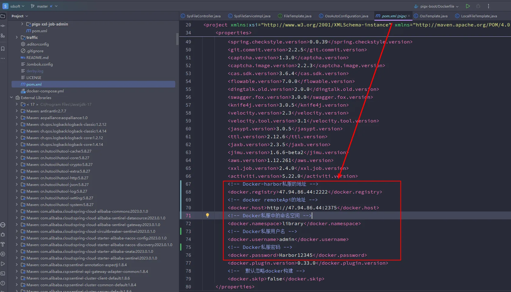Run the pigx-boot/Dockerfile configuration
The height and width of the screenshot is (292, 511).
click(468, 6)
